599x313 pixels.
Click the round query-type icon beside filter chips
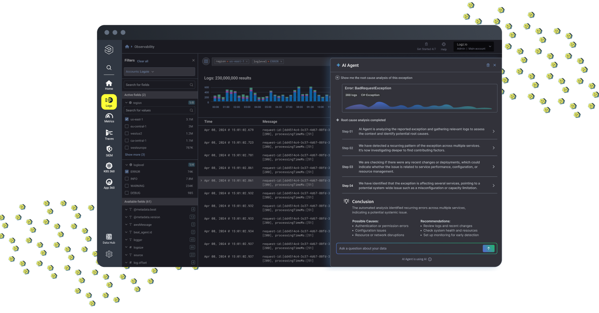(x=205, y=61)
